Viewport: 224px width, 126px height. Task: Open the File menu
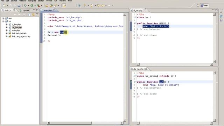(x=2, y=1)
